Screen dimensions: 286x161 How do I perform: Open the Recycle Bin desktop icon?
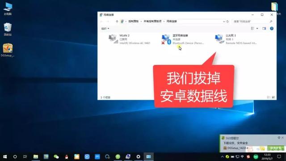(8, 29)
